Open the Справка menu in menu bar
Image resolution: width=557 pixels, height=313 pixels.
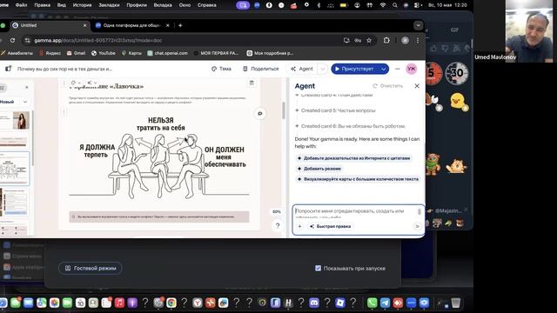[207, 5]
